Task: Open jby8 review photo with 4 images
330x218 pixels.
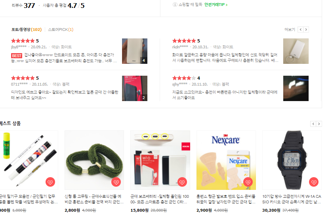Action: pos(135,51)
